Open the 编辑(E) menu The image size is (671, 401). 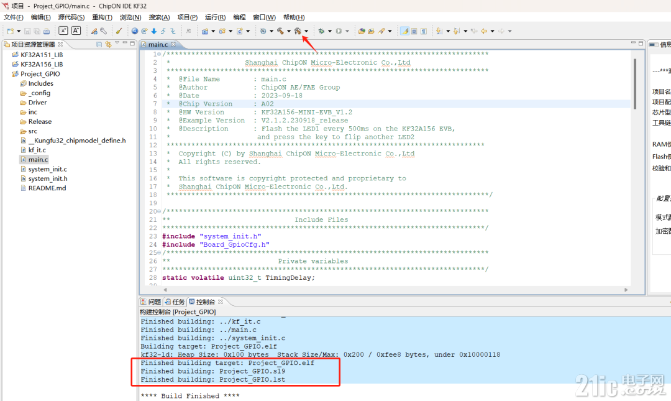click(40, 17)
